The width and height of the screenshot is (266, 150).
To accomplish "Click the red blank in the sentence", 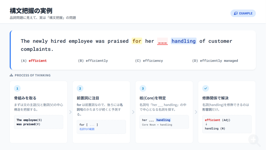I will click(162, 41).
